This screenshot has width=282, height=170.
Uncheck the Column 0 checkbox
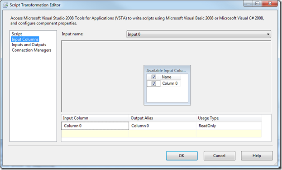(x=153, y=83)
